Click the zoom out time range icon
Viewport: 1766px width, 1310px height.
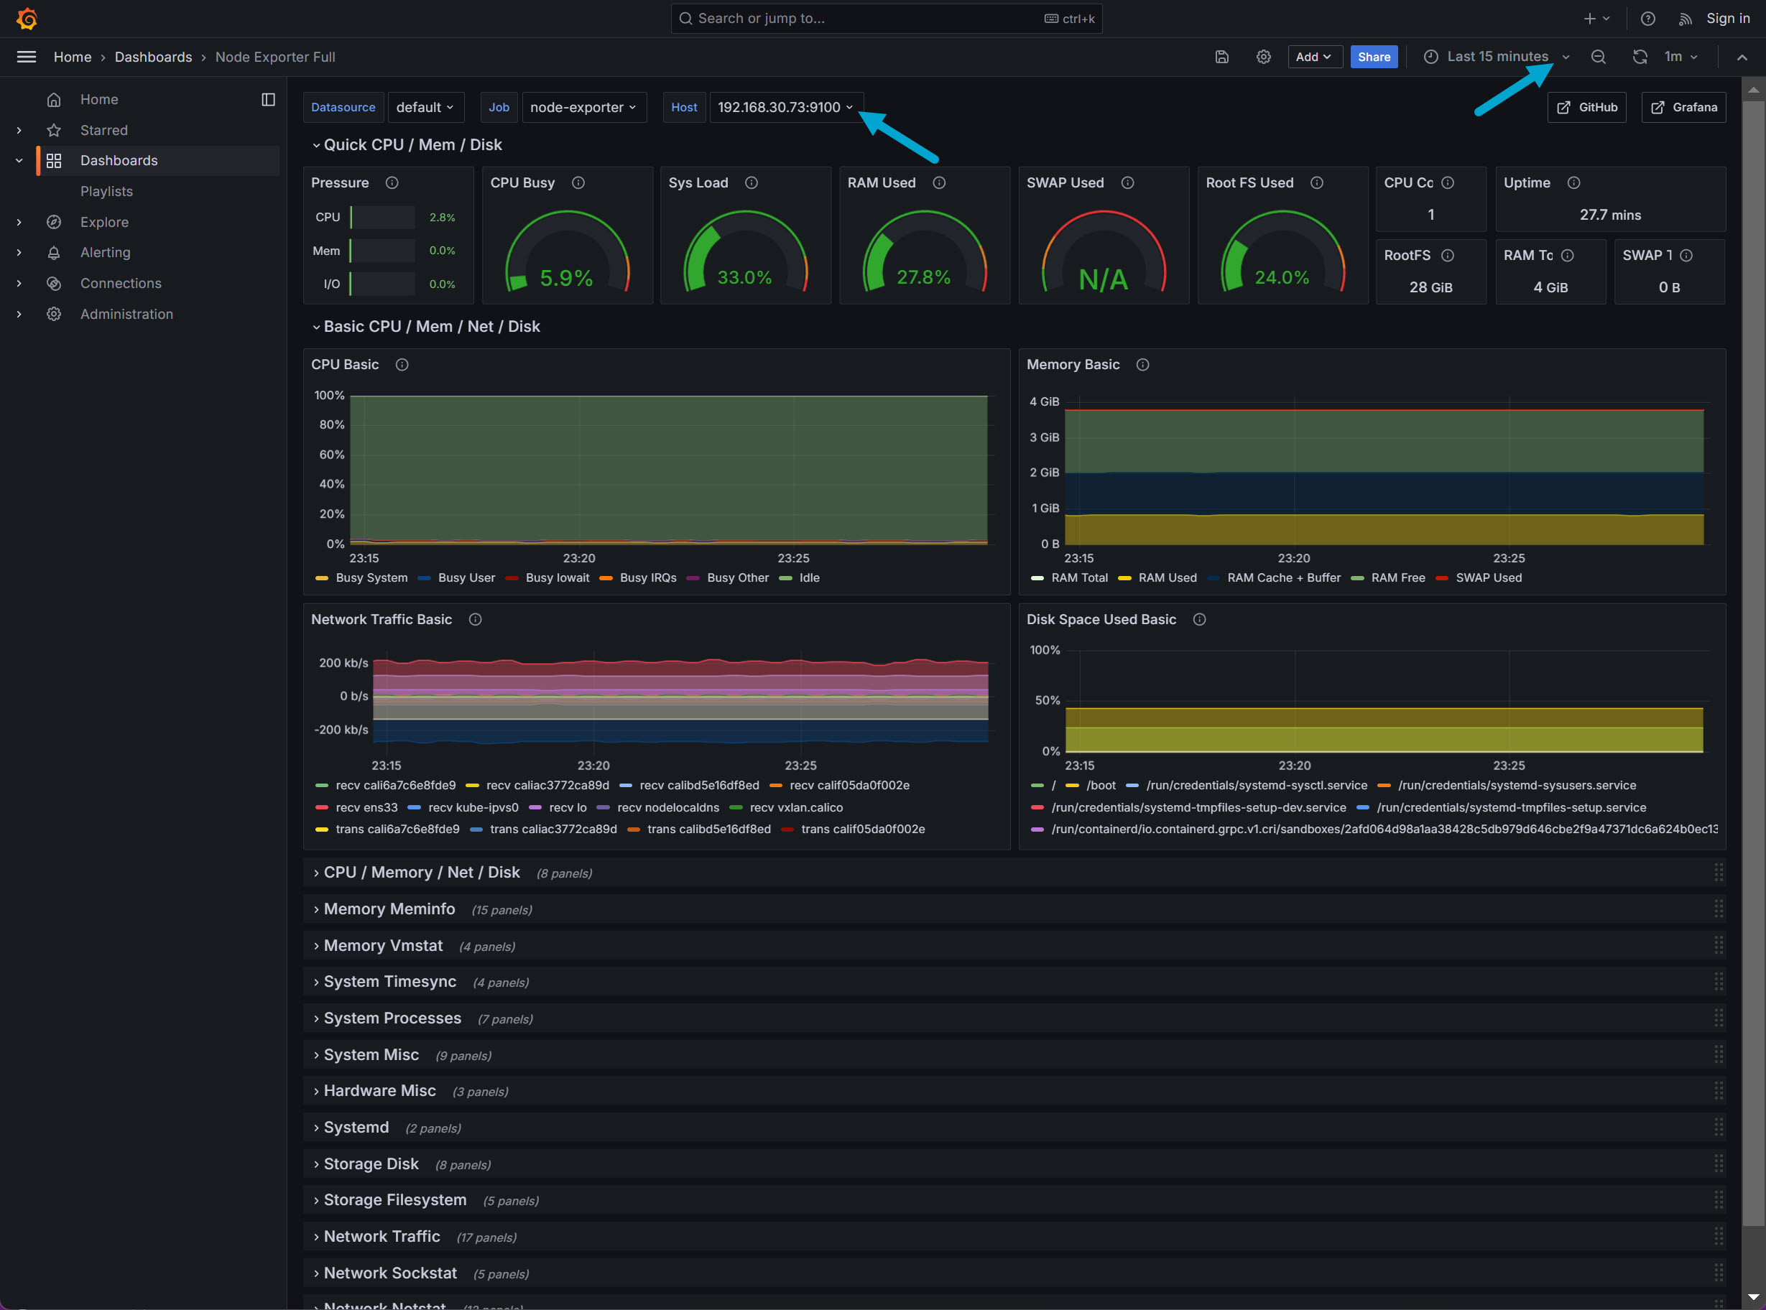pos(1598,57)
